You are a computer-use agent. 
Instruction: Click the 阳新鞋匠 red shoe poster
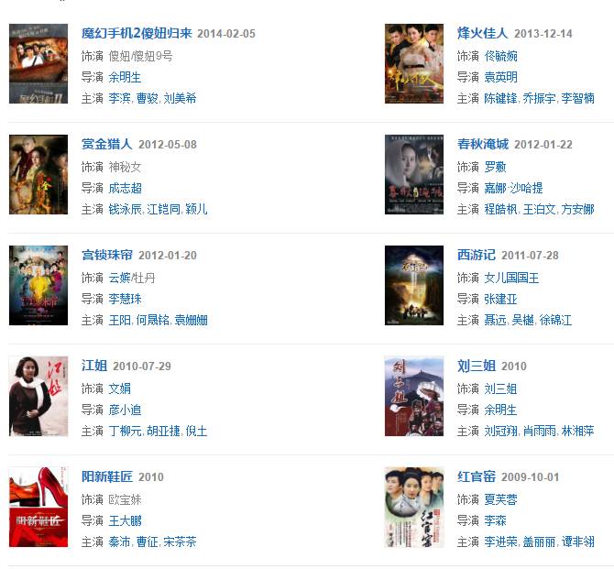38,507
